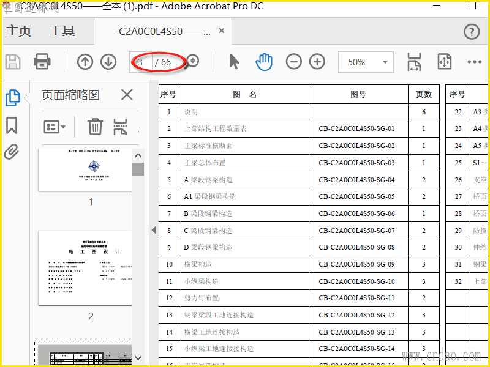Activate the selection arrow tool
This screenshot has height=367, width=490.
click(234, 62)
